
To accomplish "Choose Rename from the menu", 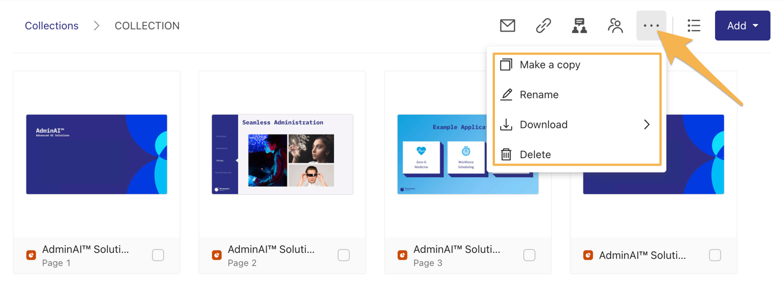I will pos(576,94).
